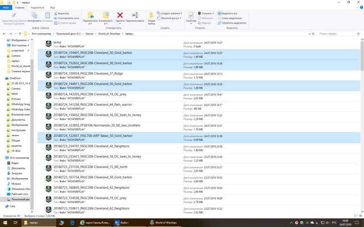The height and width of the screenshot is (227, 364).
Task: Select Загрузки in navigation pane
Action: pyautogui.click(x=16, y=173)
